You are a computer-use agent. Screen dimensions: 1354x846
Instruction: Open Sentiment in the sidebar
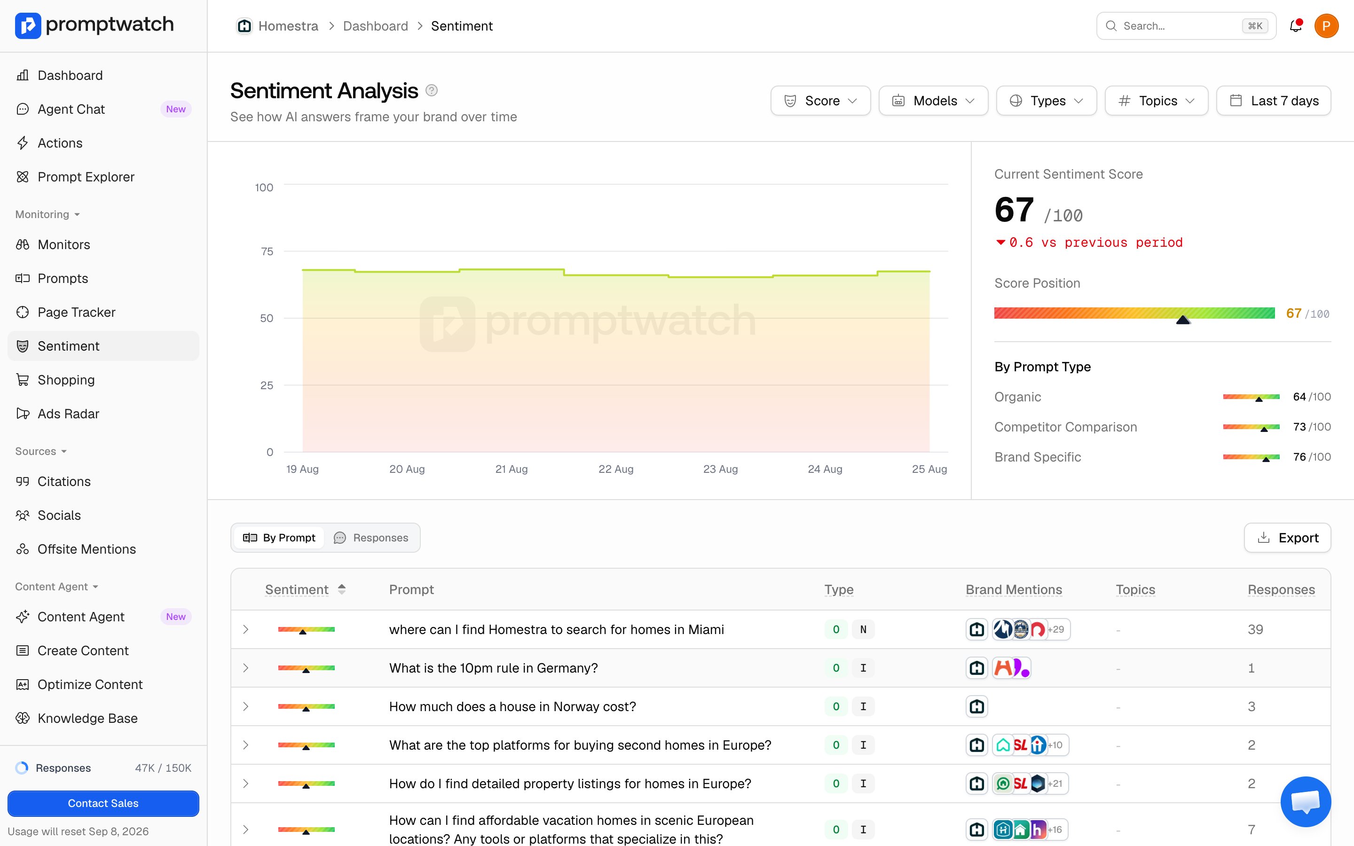(x=103, y=346)
